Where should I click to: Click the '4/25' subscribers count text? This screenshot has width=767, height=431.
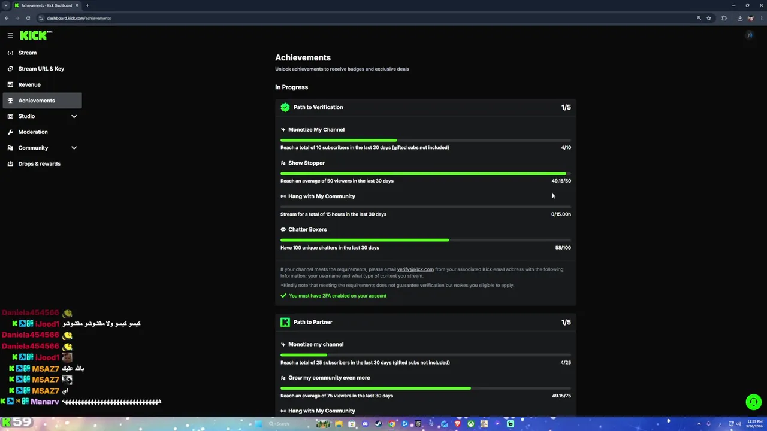(x=566, y=363)
